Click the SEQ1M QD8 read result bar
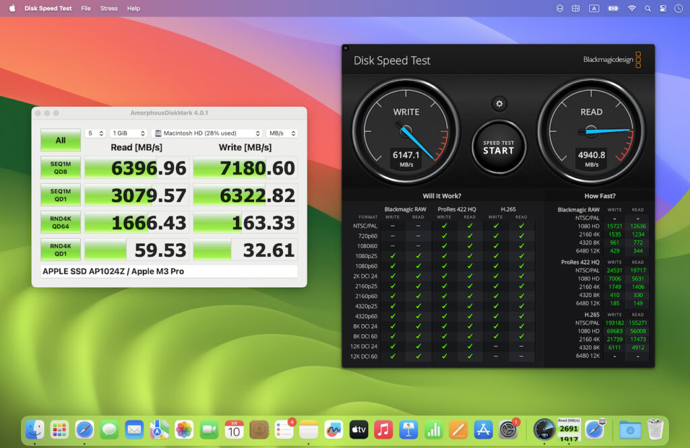This screenshot has height=448, width=690. 136,166
